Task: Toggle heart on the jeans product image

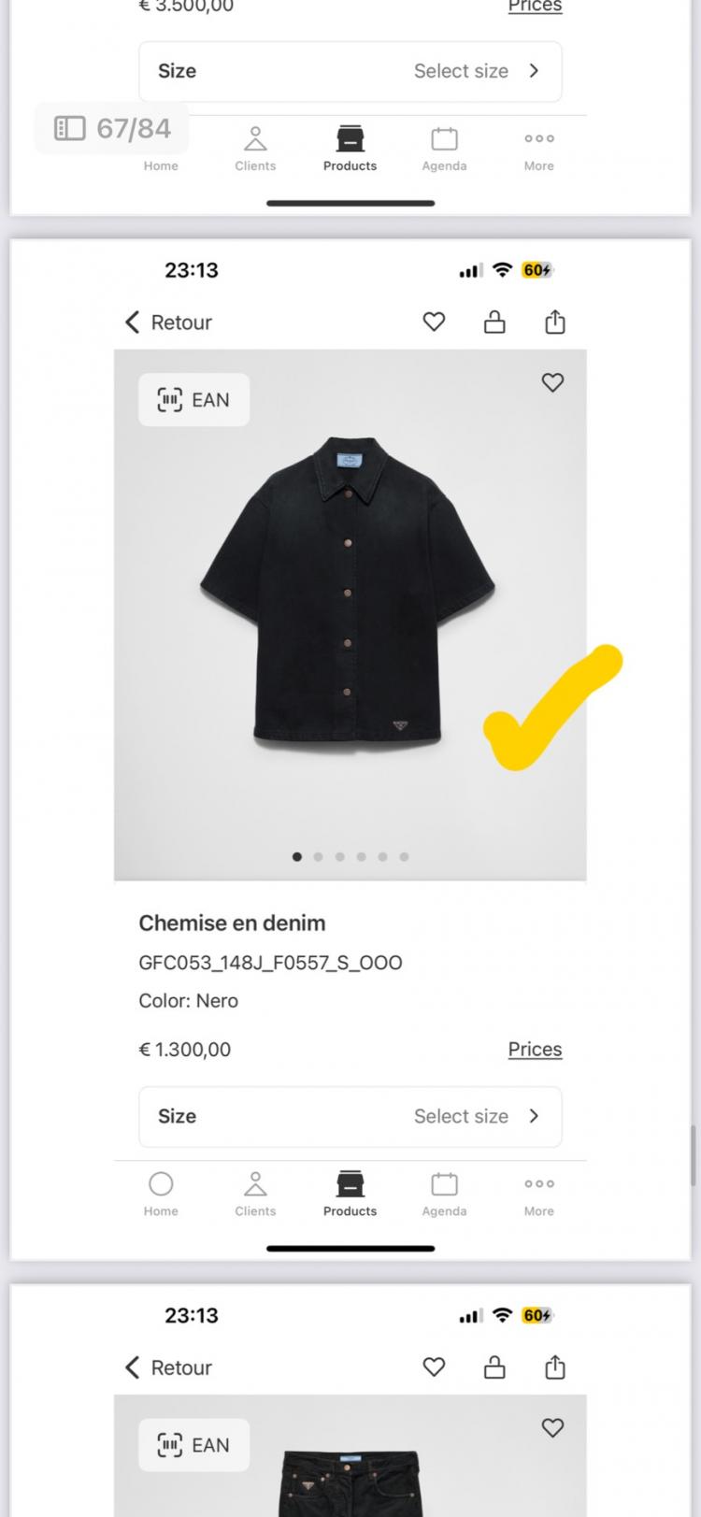Action: coord(552,1427)
